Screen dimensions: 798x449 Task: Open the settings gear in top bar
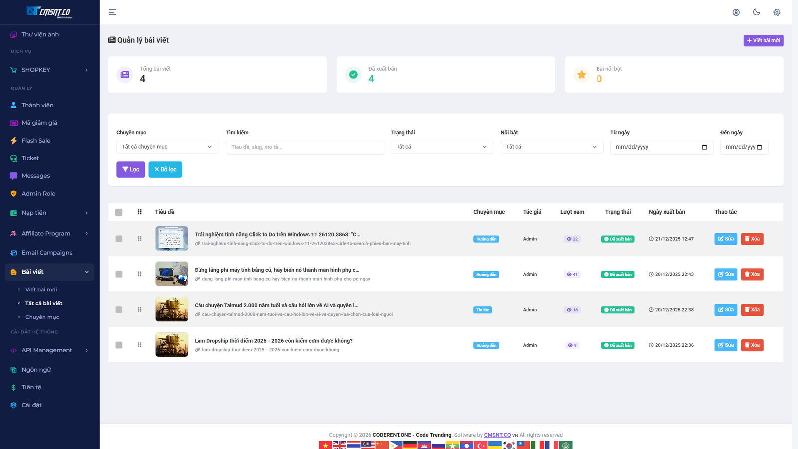pos(777,12)
